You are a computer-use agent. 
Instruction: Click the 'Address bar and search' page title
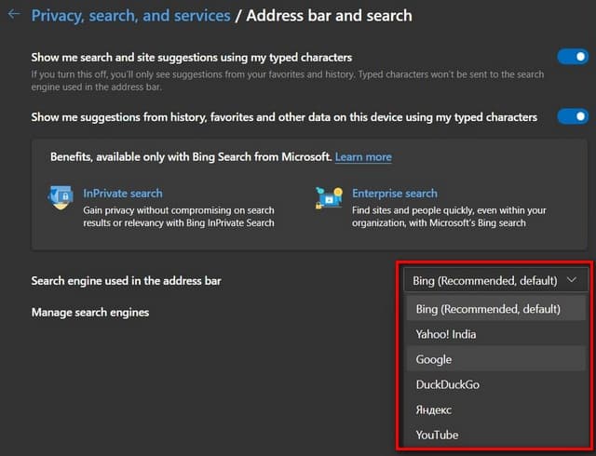[x=329, y=16]
